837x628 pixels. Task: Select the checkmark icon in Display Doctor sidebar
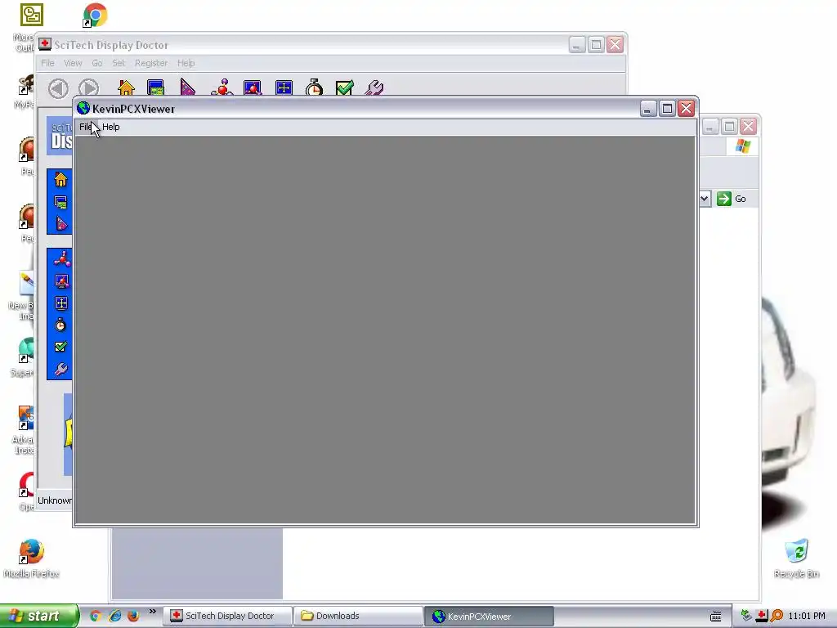coord(60,347)
